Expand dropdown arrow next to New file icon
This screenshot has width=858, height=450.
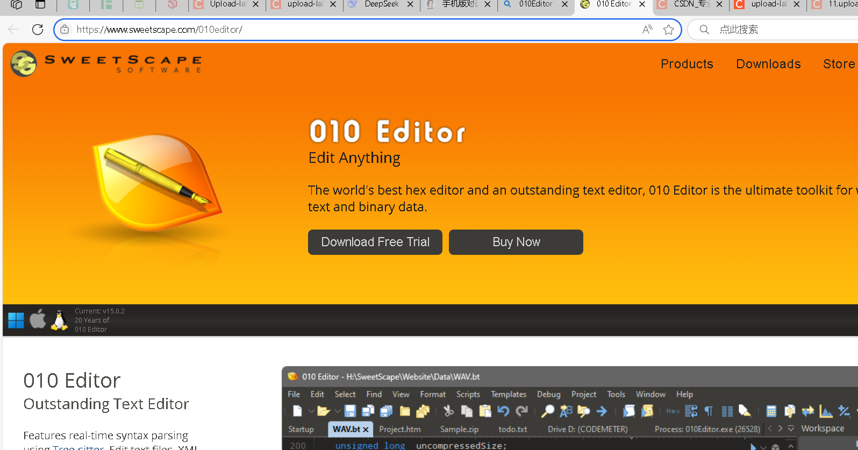[311, 411]
